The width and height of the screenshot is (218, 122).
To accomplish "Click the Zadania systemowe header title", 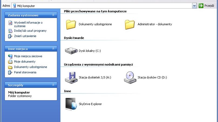I will pyautogui.click(x=23, y=15).
